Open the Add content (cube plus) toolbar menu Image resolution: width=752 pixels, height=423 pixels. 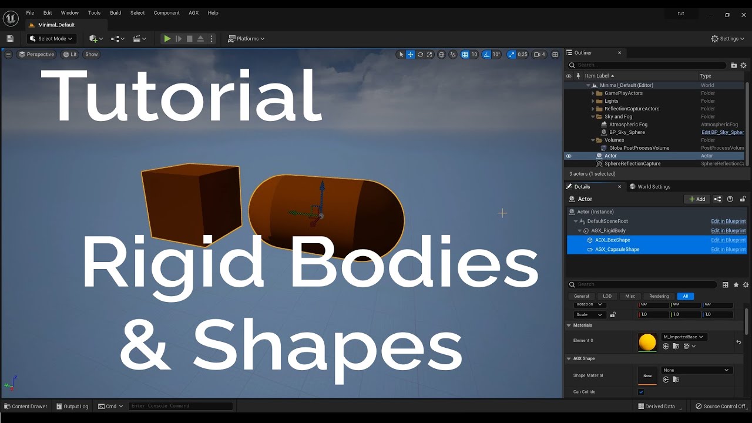pyautogui.click(x=96, y=39)
